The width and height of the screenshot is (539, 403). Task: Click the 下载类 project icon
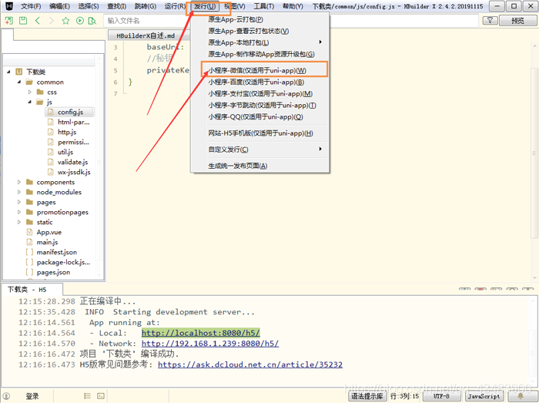pyautogui.click(x=19, y=72)
